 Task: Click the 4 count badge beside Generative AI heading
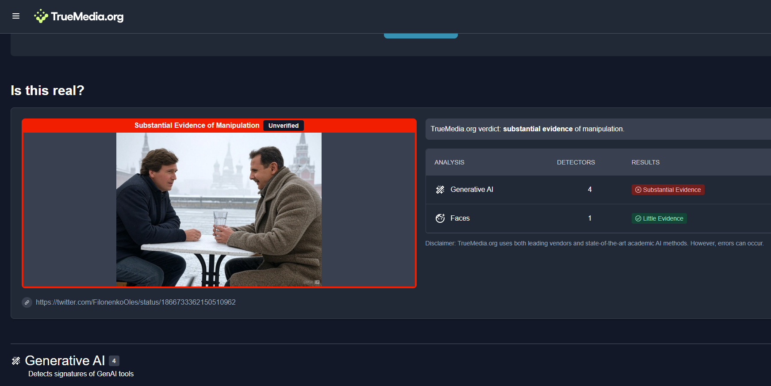(x=114, y=361)
